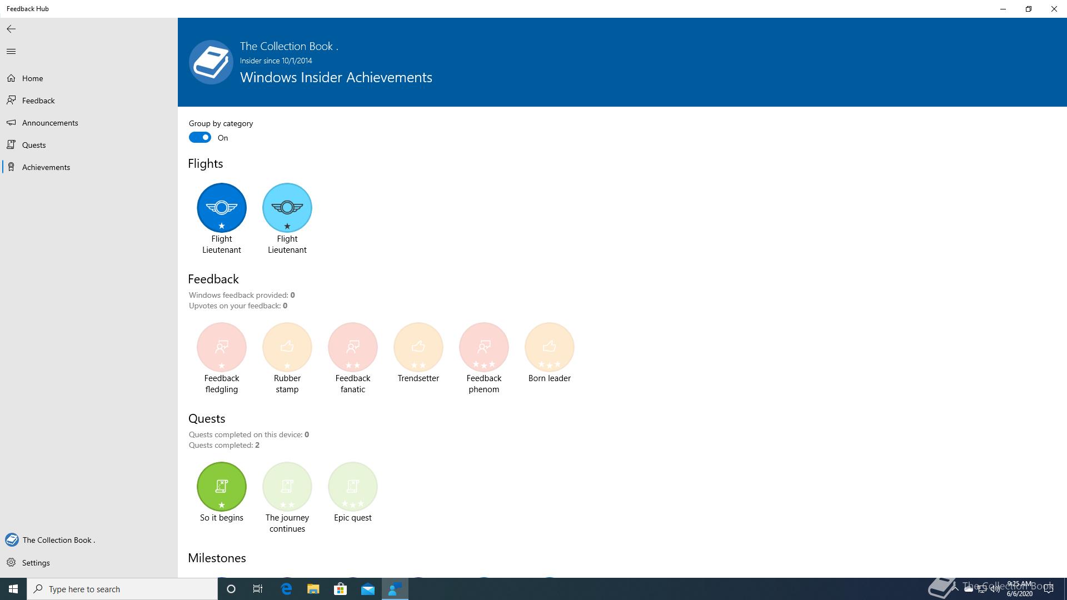Click The Collection Book account in sidebar
This screenshot has height=600, width=1067.
coord(58,540)
